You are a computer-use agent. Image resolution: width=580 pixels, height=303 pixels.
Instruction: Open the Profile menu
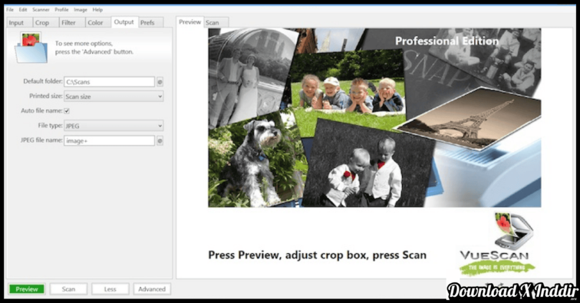[x=62, y=10]
